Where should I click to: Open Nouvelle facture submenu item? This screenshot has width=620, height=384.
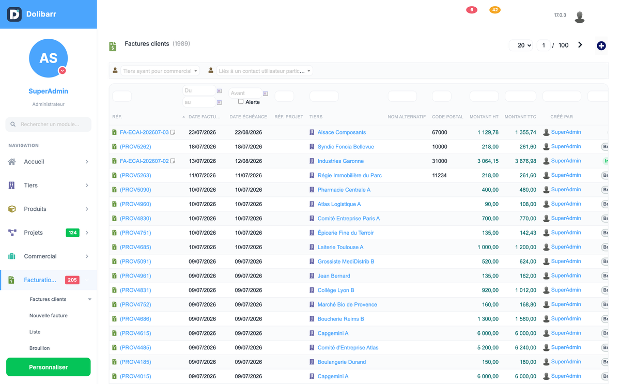pyautogui.click(x=49, y=316)
